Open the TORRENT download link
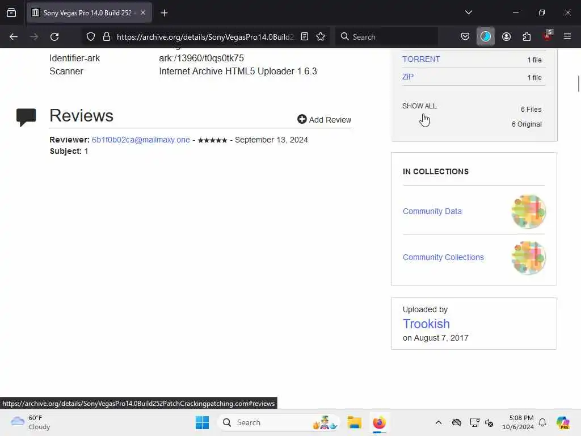581x436 pixels. [422, 59]
